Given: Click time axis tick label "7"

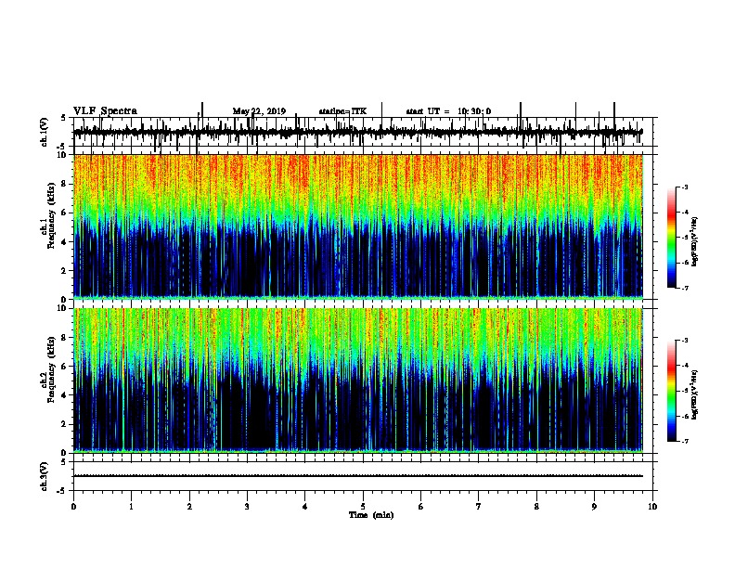Looking at the screenshot, I should (479, 507).
